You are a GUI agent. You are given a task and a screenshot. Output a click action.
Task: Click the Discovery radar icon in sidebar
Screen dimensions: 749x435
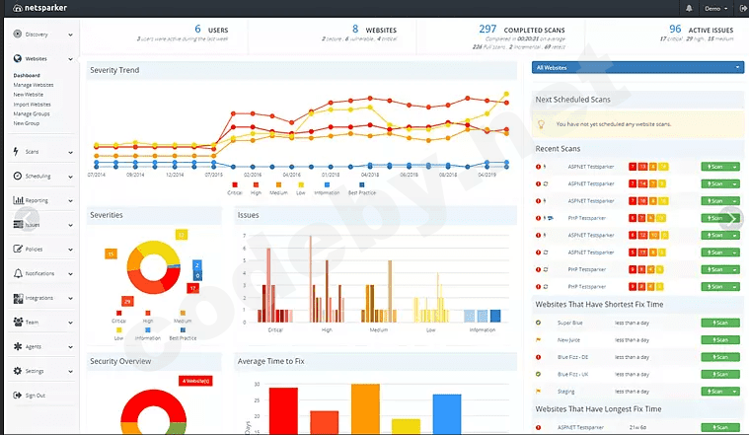[18, 34]
